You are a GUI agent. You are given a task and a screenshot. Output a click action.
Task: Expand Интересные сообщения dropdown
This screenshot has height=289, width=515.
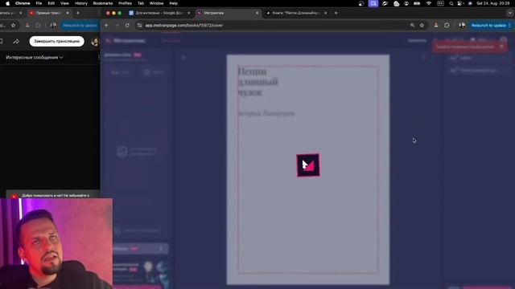[35, 57]
